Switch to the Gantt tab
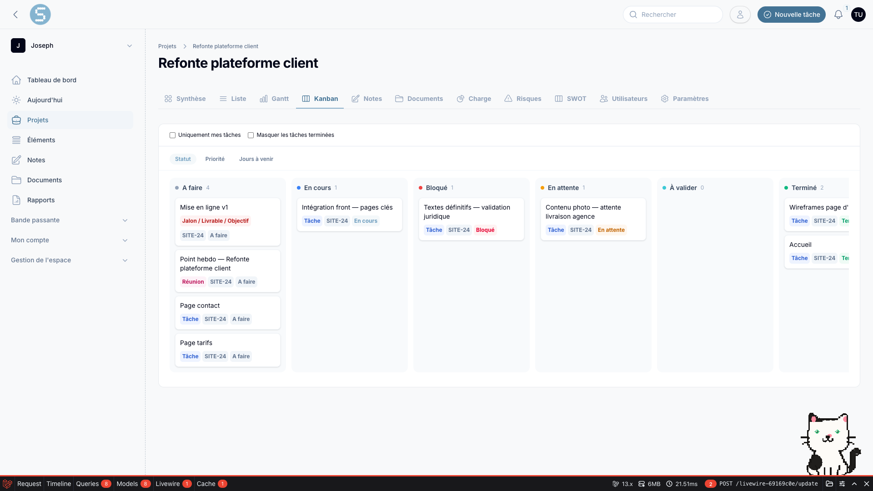 tap(274, 99)
